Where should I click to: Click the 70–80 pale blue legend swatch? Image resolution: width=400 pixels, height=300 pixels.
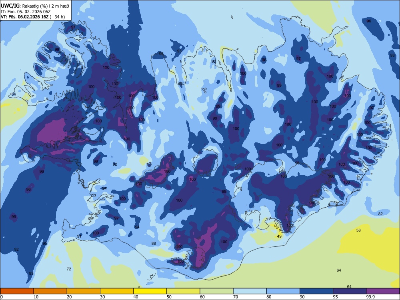(250, 291)
